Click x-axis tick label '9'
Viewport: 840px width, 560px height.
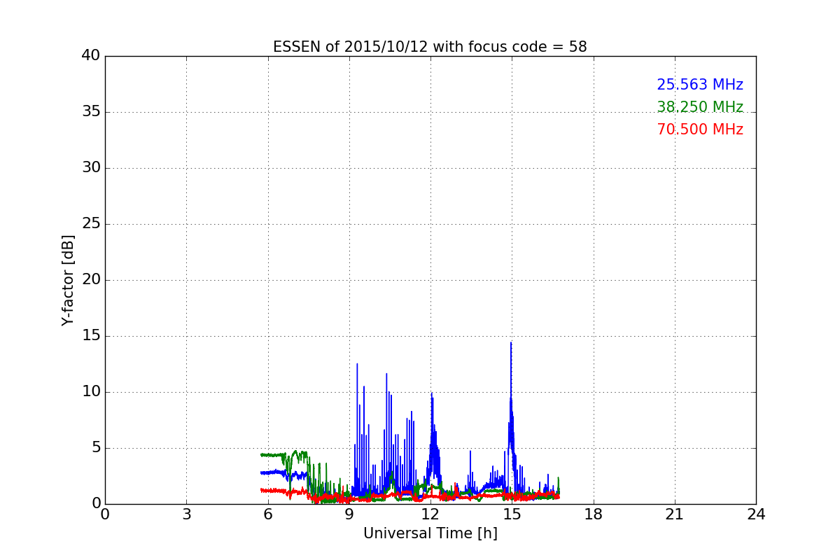click(x=349, y=514)
